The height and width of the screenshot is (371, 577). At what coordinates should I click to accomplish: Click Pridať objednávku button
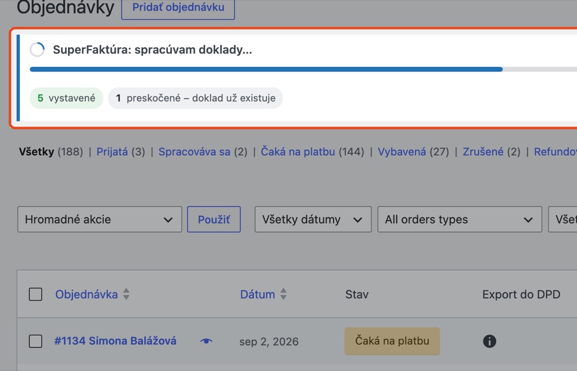178,8
